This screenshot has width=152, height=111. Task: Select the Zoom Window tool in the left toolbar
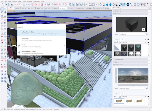click(x=5, y=64)
